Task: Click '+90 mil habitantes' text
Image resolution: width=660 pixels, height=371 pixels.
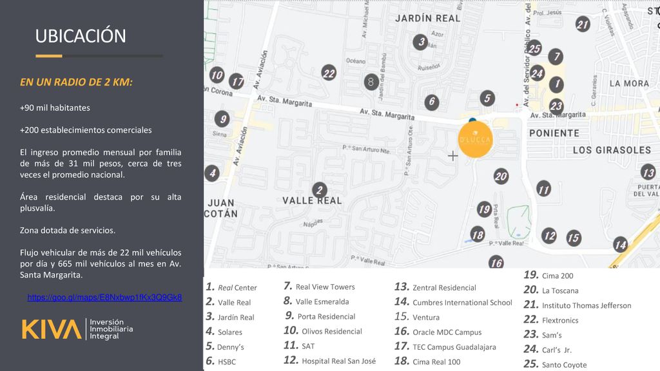Action: 55,108
